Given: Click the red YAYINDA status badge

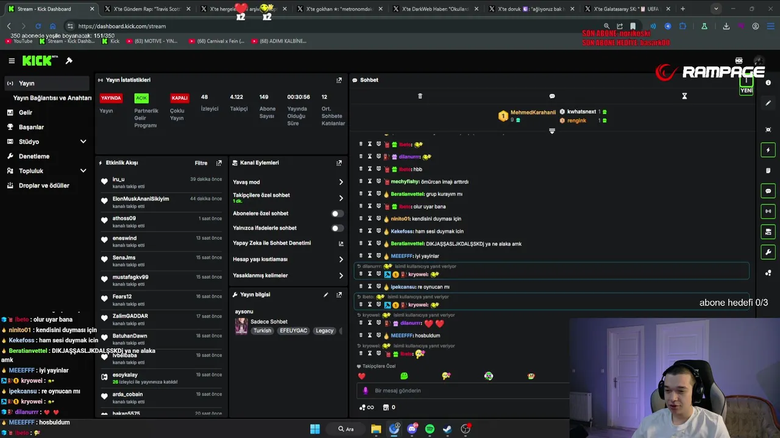Looking at the screenshot, I should click(x=111, y=98).
